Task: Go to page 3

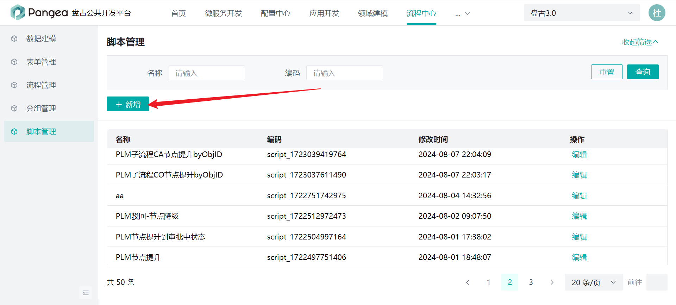Action: [531, 282]
